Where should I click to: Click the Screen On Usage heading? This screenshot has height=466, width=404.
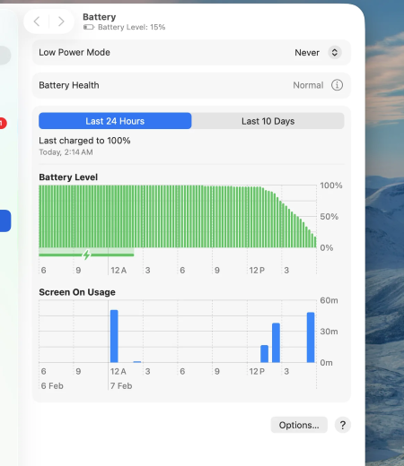77,292
